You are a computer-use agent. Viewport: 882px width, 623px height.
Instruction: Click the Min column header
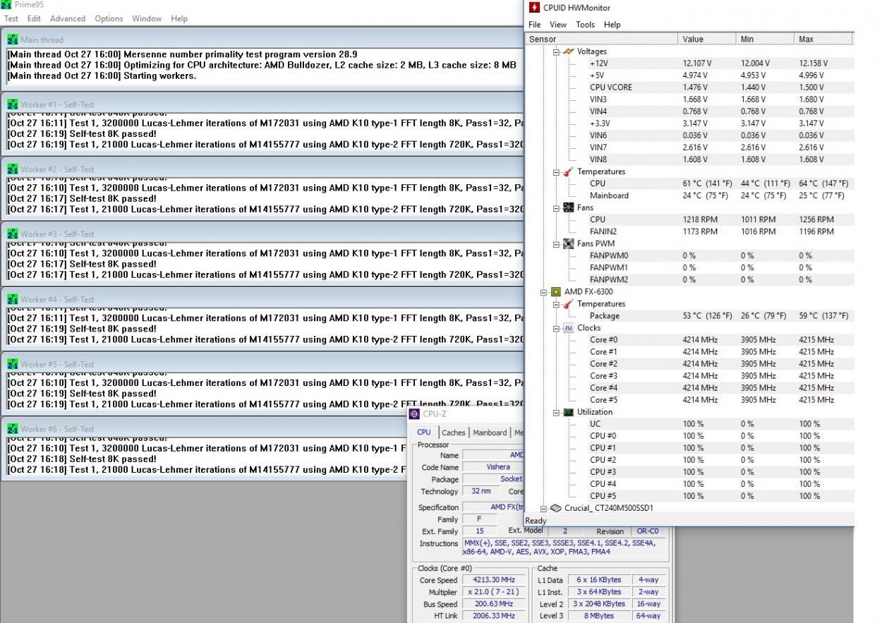click(764, 39)
